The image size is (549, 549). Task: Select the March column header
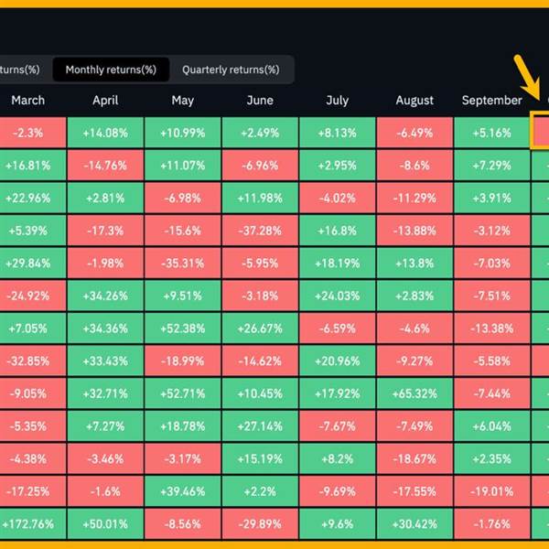28,101
